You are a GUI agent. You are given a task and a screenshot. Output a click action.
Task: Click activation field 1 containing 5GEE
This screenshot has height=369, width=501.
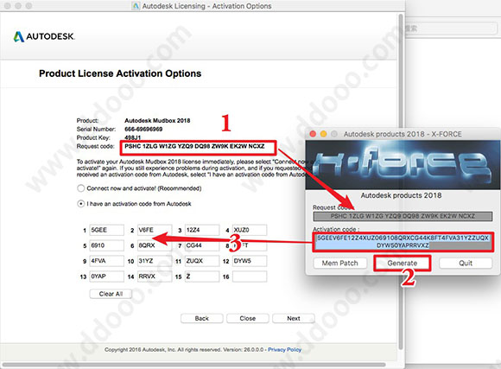[106, 230]
